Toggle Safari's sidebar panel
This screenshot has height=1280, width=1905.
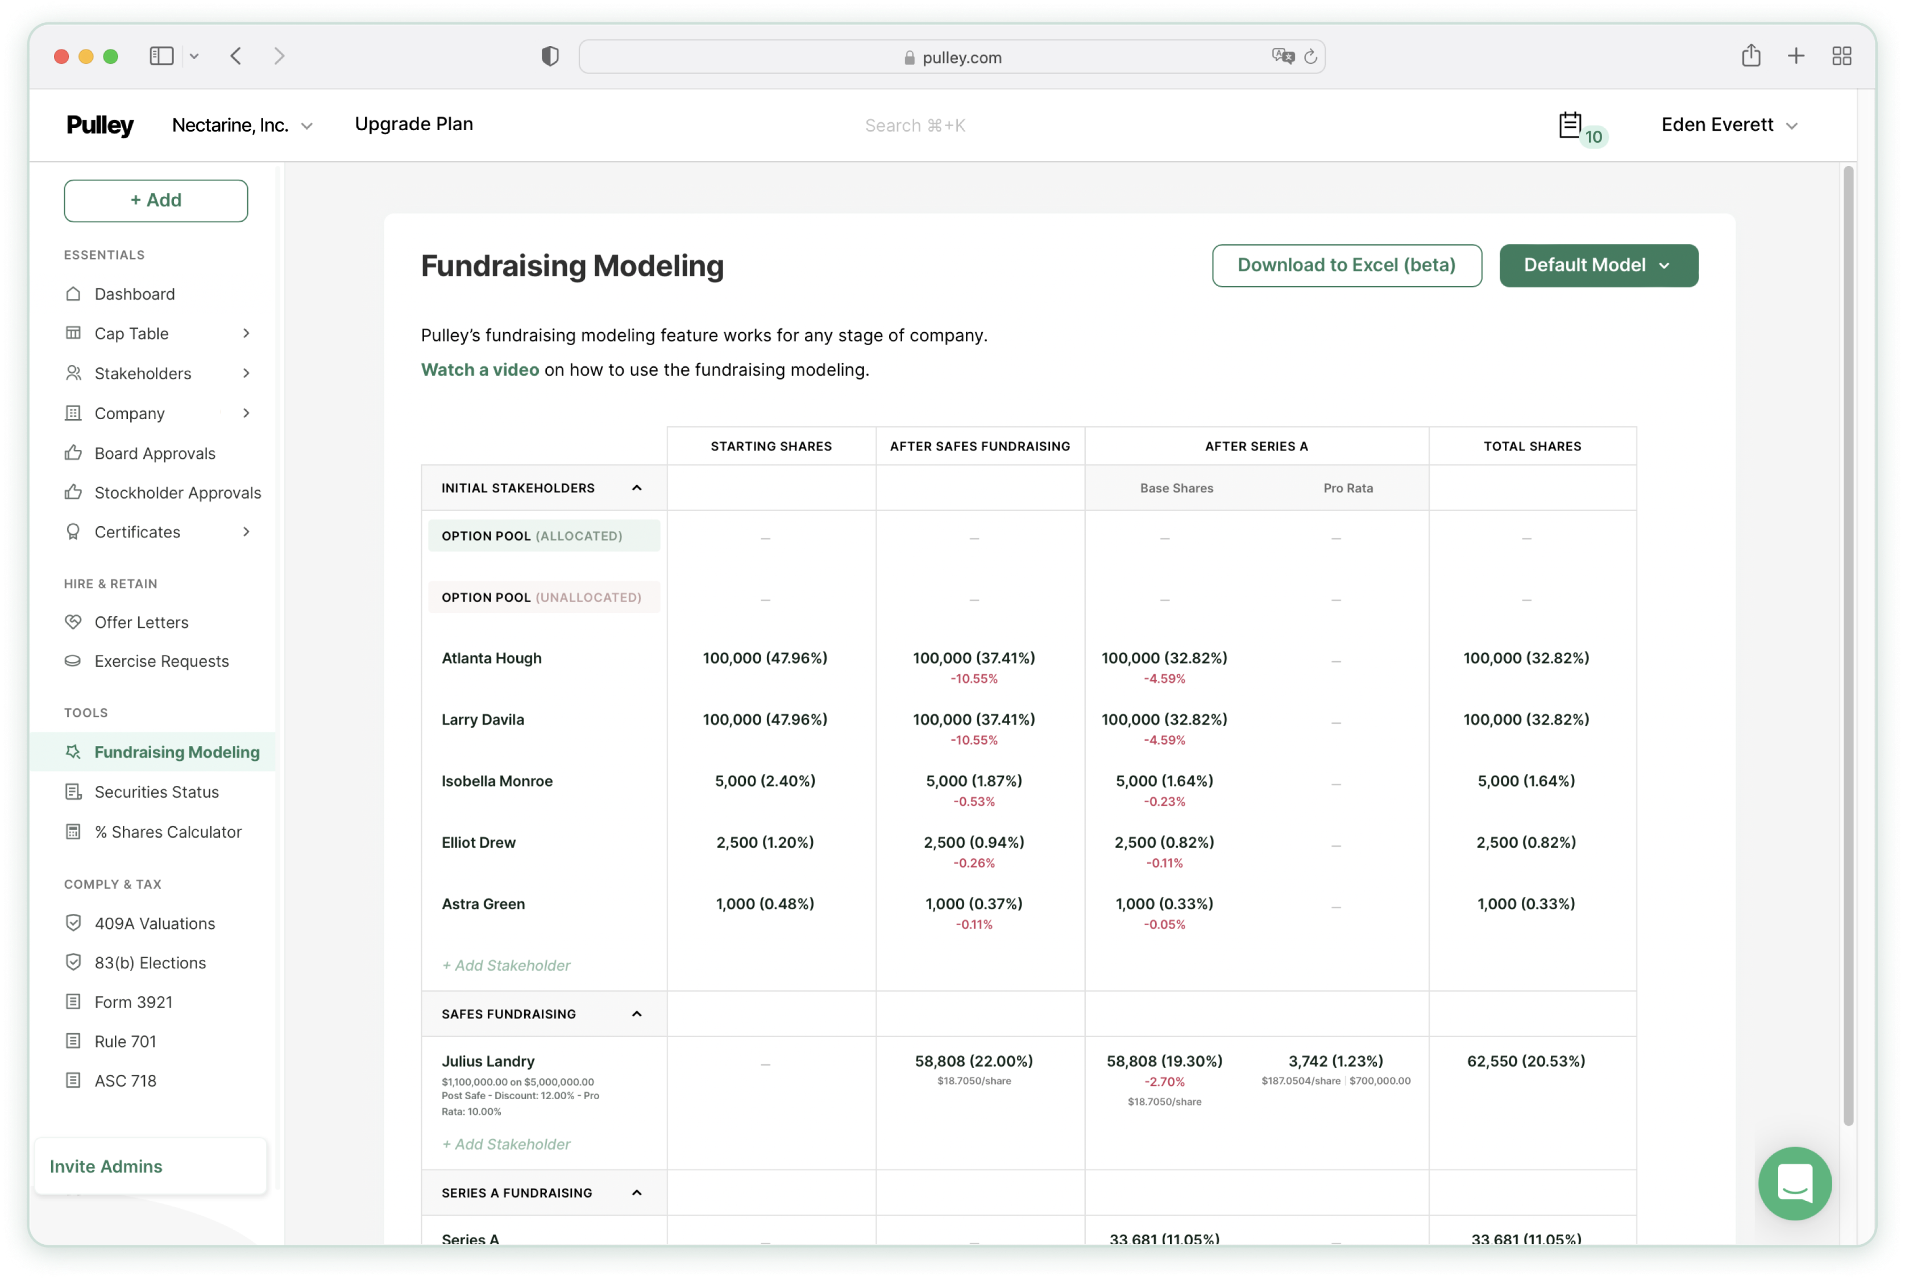pos(161,56)
